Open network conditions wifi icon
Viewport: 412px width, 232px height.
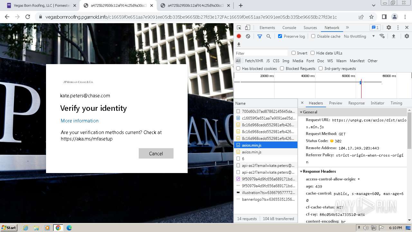[x=382, y=36]
